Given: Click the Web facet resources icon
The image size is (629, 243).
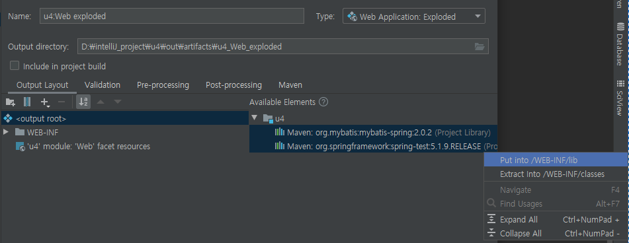Looking at the screenshot, I should [x=20, y=147].
